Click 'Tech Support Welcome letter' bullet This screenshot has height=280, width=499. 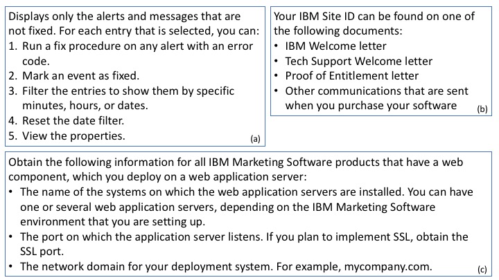click(x=359, y=61)
